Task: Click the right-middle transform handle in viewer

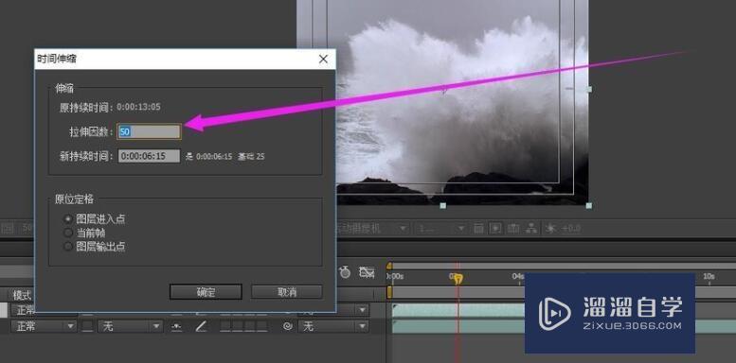Action: [x=589, y=89]
